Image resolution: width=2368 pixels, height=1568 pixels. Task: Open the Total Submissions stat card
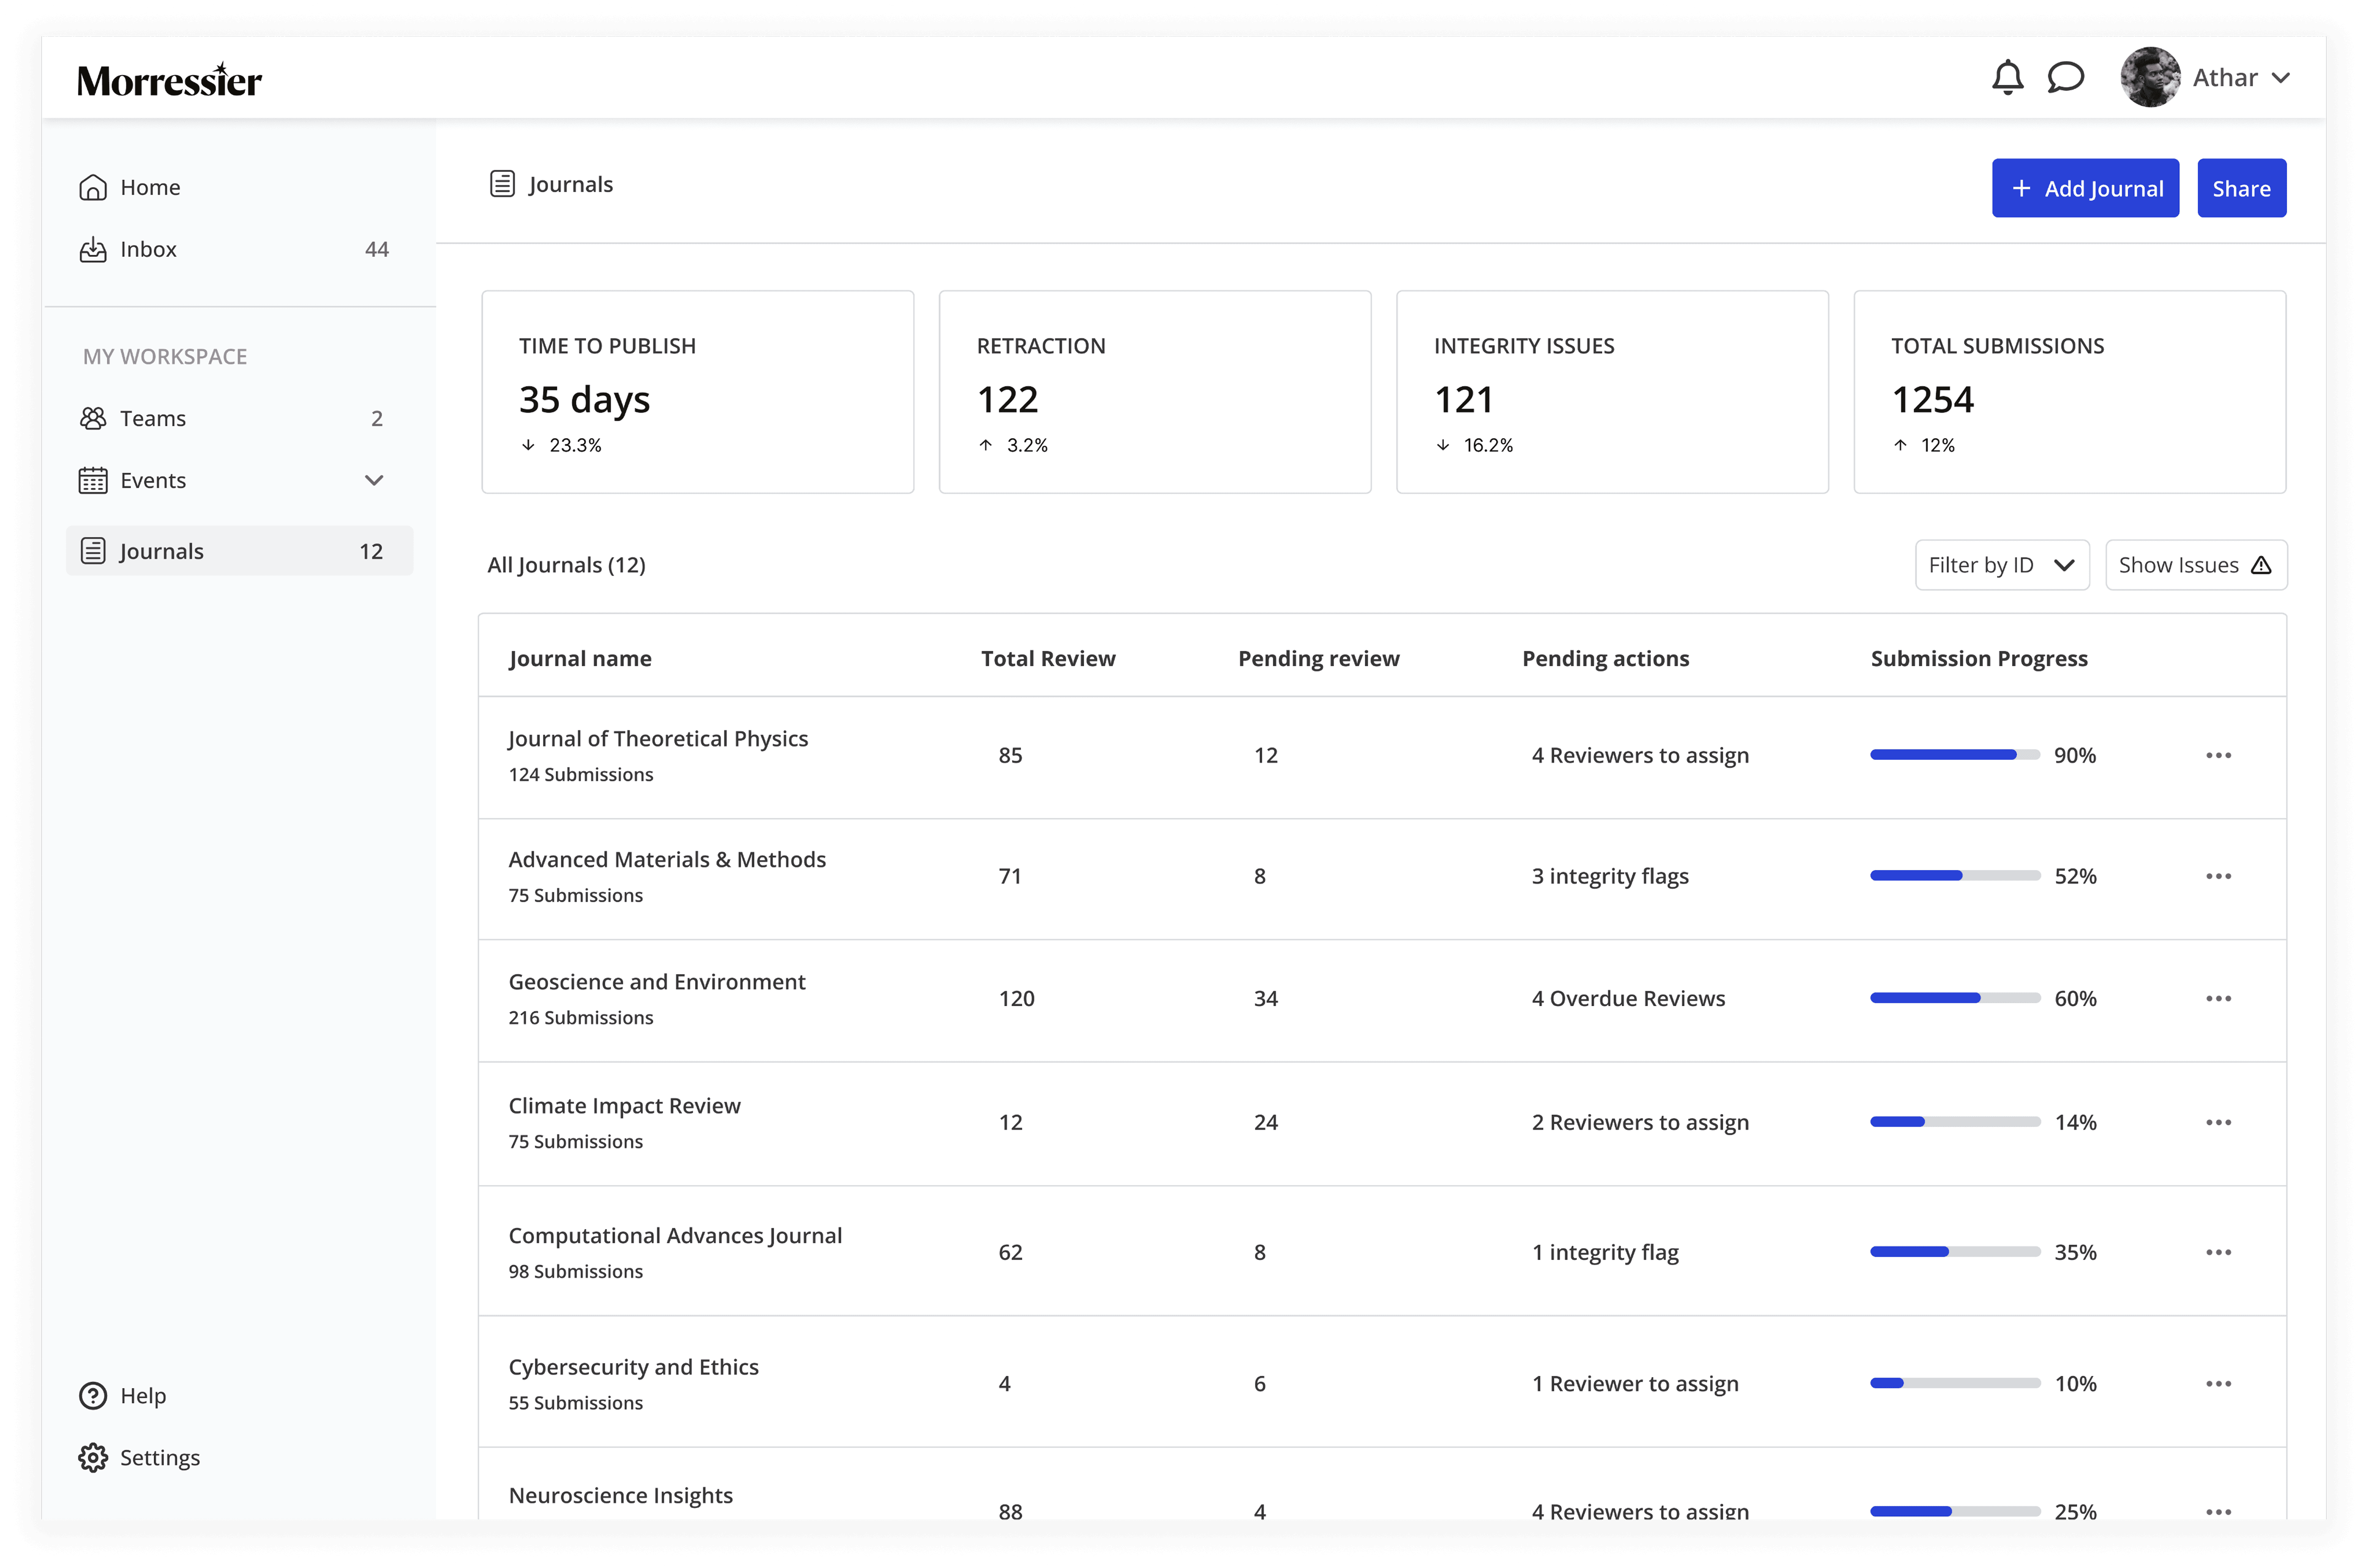point(2069,392)
